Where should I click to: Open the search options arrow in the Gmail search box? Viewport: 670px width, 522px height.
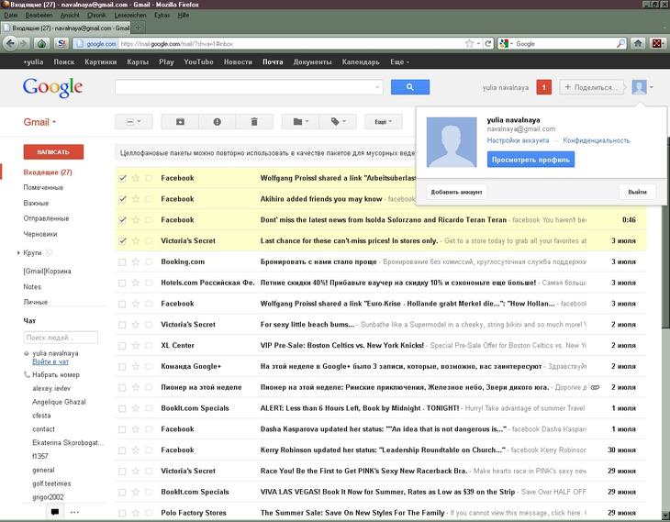coord(377,87)
